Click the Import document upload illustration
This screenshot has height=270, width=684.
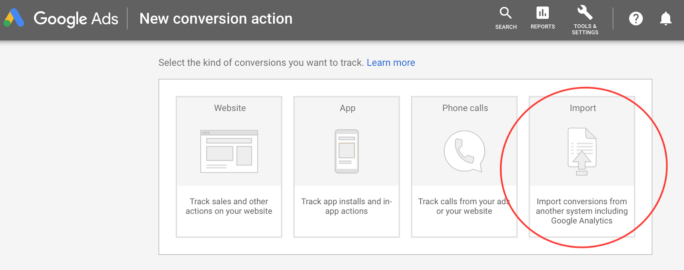click(x=582, y=151)
